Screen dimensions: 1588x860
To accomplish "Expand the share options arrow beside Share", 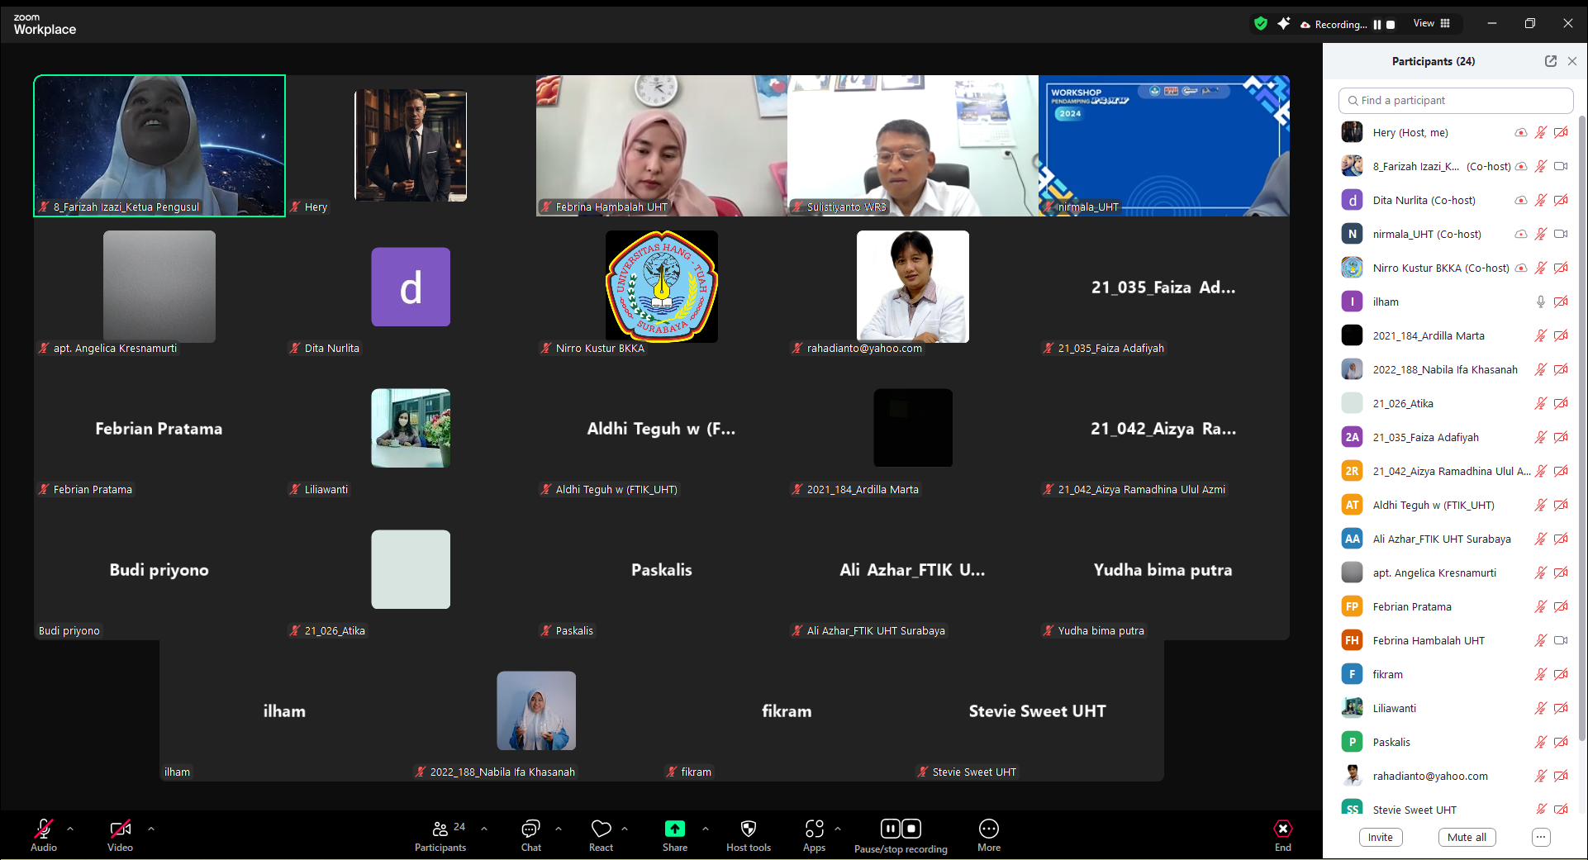I will pos(705,828).
